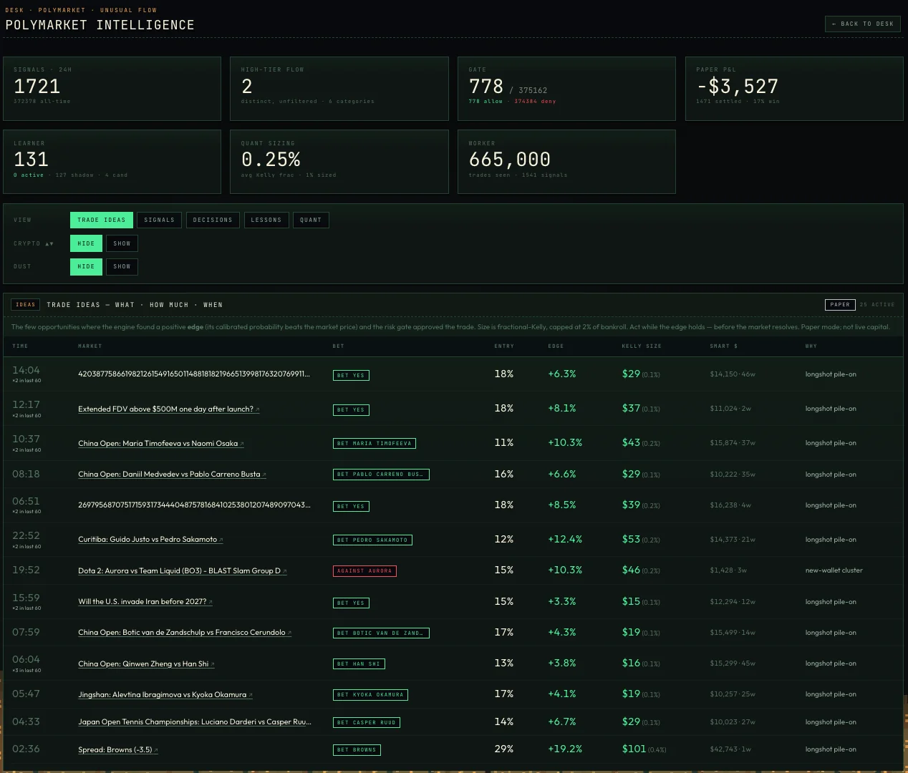908x773 pixels.
Task: Click the BET MARIA TIMOFEEVA button
Action: coord(375,444)
